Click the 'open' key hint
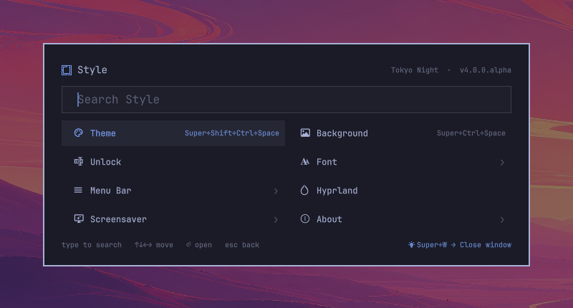The width and height of the screenshot is (573, 308). (199, 245)
